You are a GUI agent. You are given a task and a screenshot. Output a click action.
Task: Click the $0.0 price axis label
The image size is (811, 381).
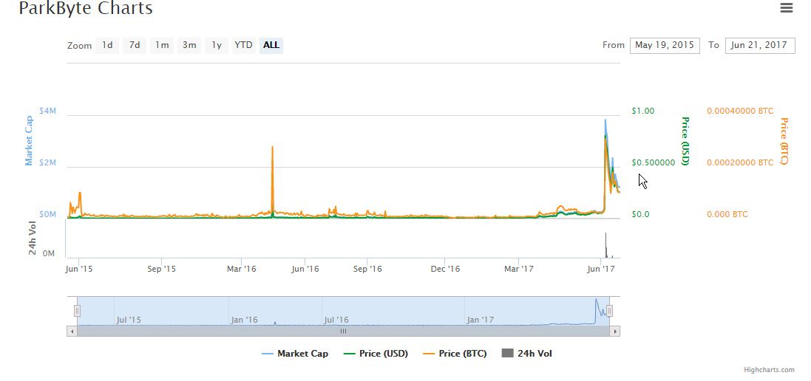coord(641,214)
